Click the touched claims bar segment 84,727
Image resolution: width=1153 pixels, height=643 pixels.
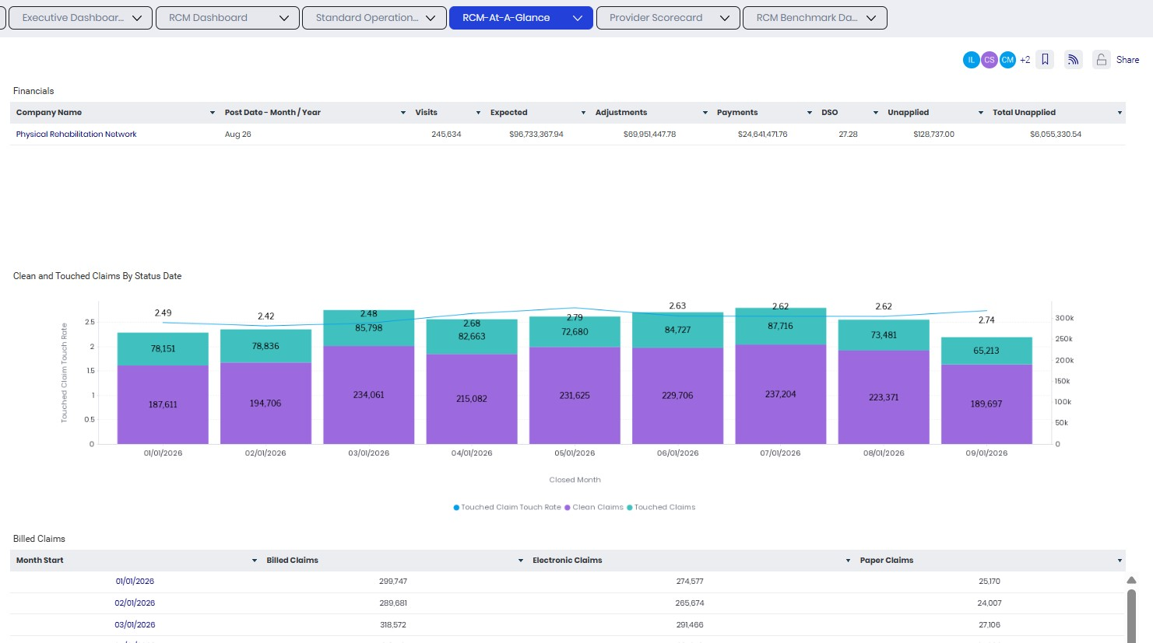(x=677, y=330)
